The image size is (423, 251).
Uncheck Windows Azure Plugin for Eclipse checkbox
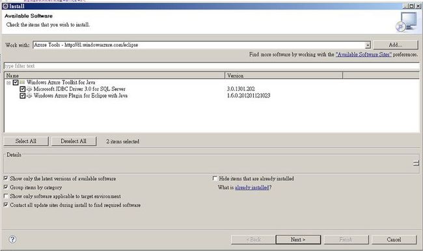coord(22,96)
